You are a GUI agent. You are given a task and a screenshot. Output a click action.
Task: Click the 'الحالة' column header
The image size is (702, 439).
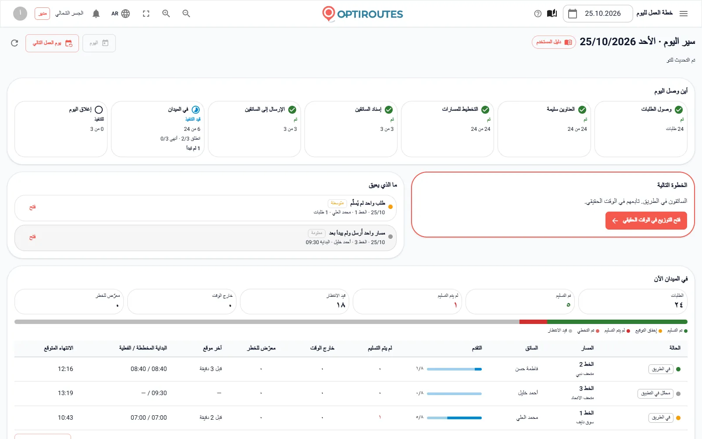675,348
